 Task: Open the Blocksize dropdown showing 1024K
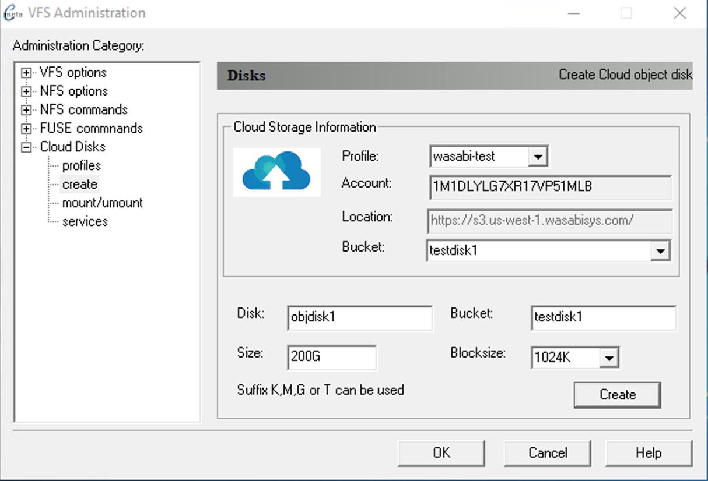pos(608,358)
